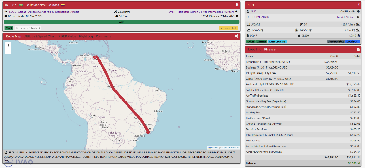Click the Personal Flight badge
Screen dimensions: 365x168
click(x=228, y=28)
